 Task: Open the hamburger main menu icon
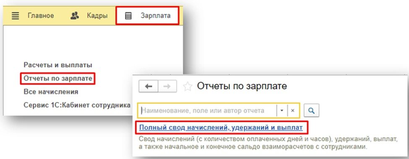[x=16, y=16]
